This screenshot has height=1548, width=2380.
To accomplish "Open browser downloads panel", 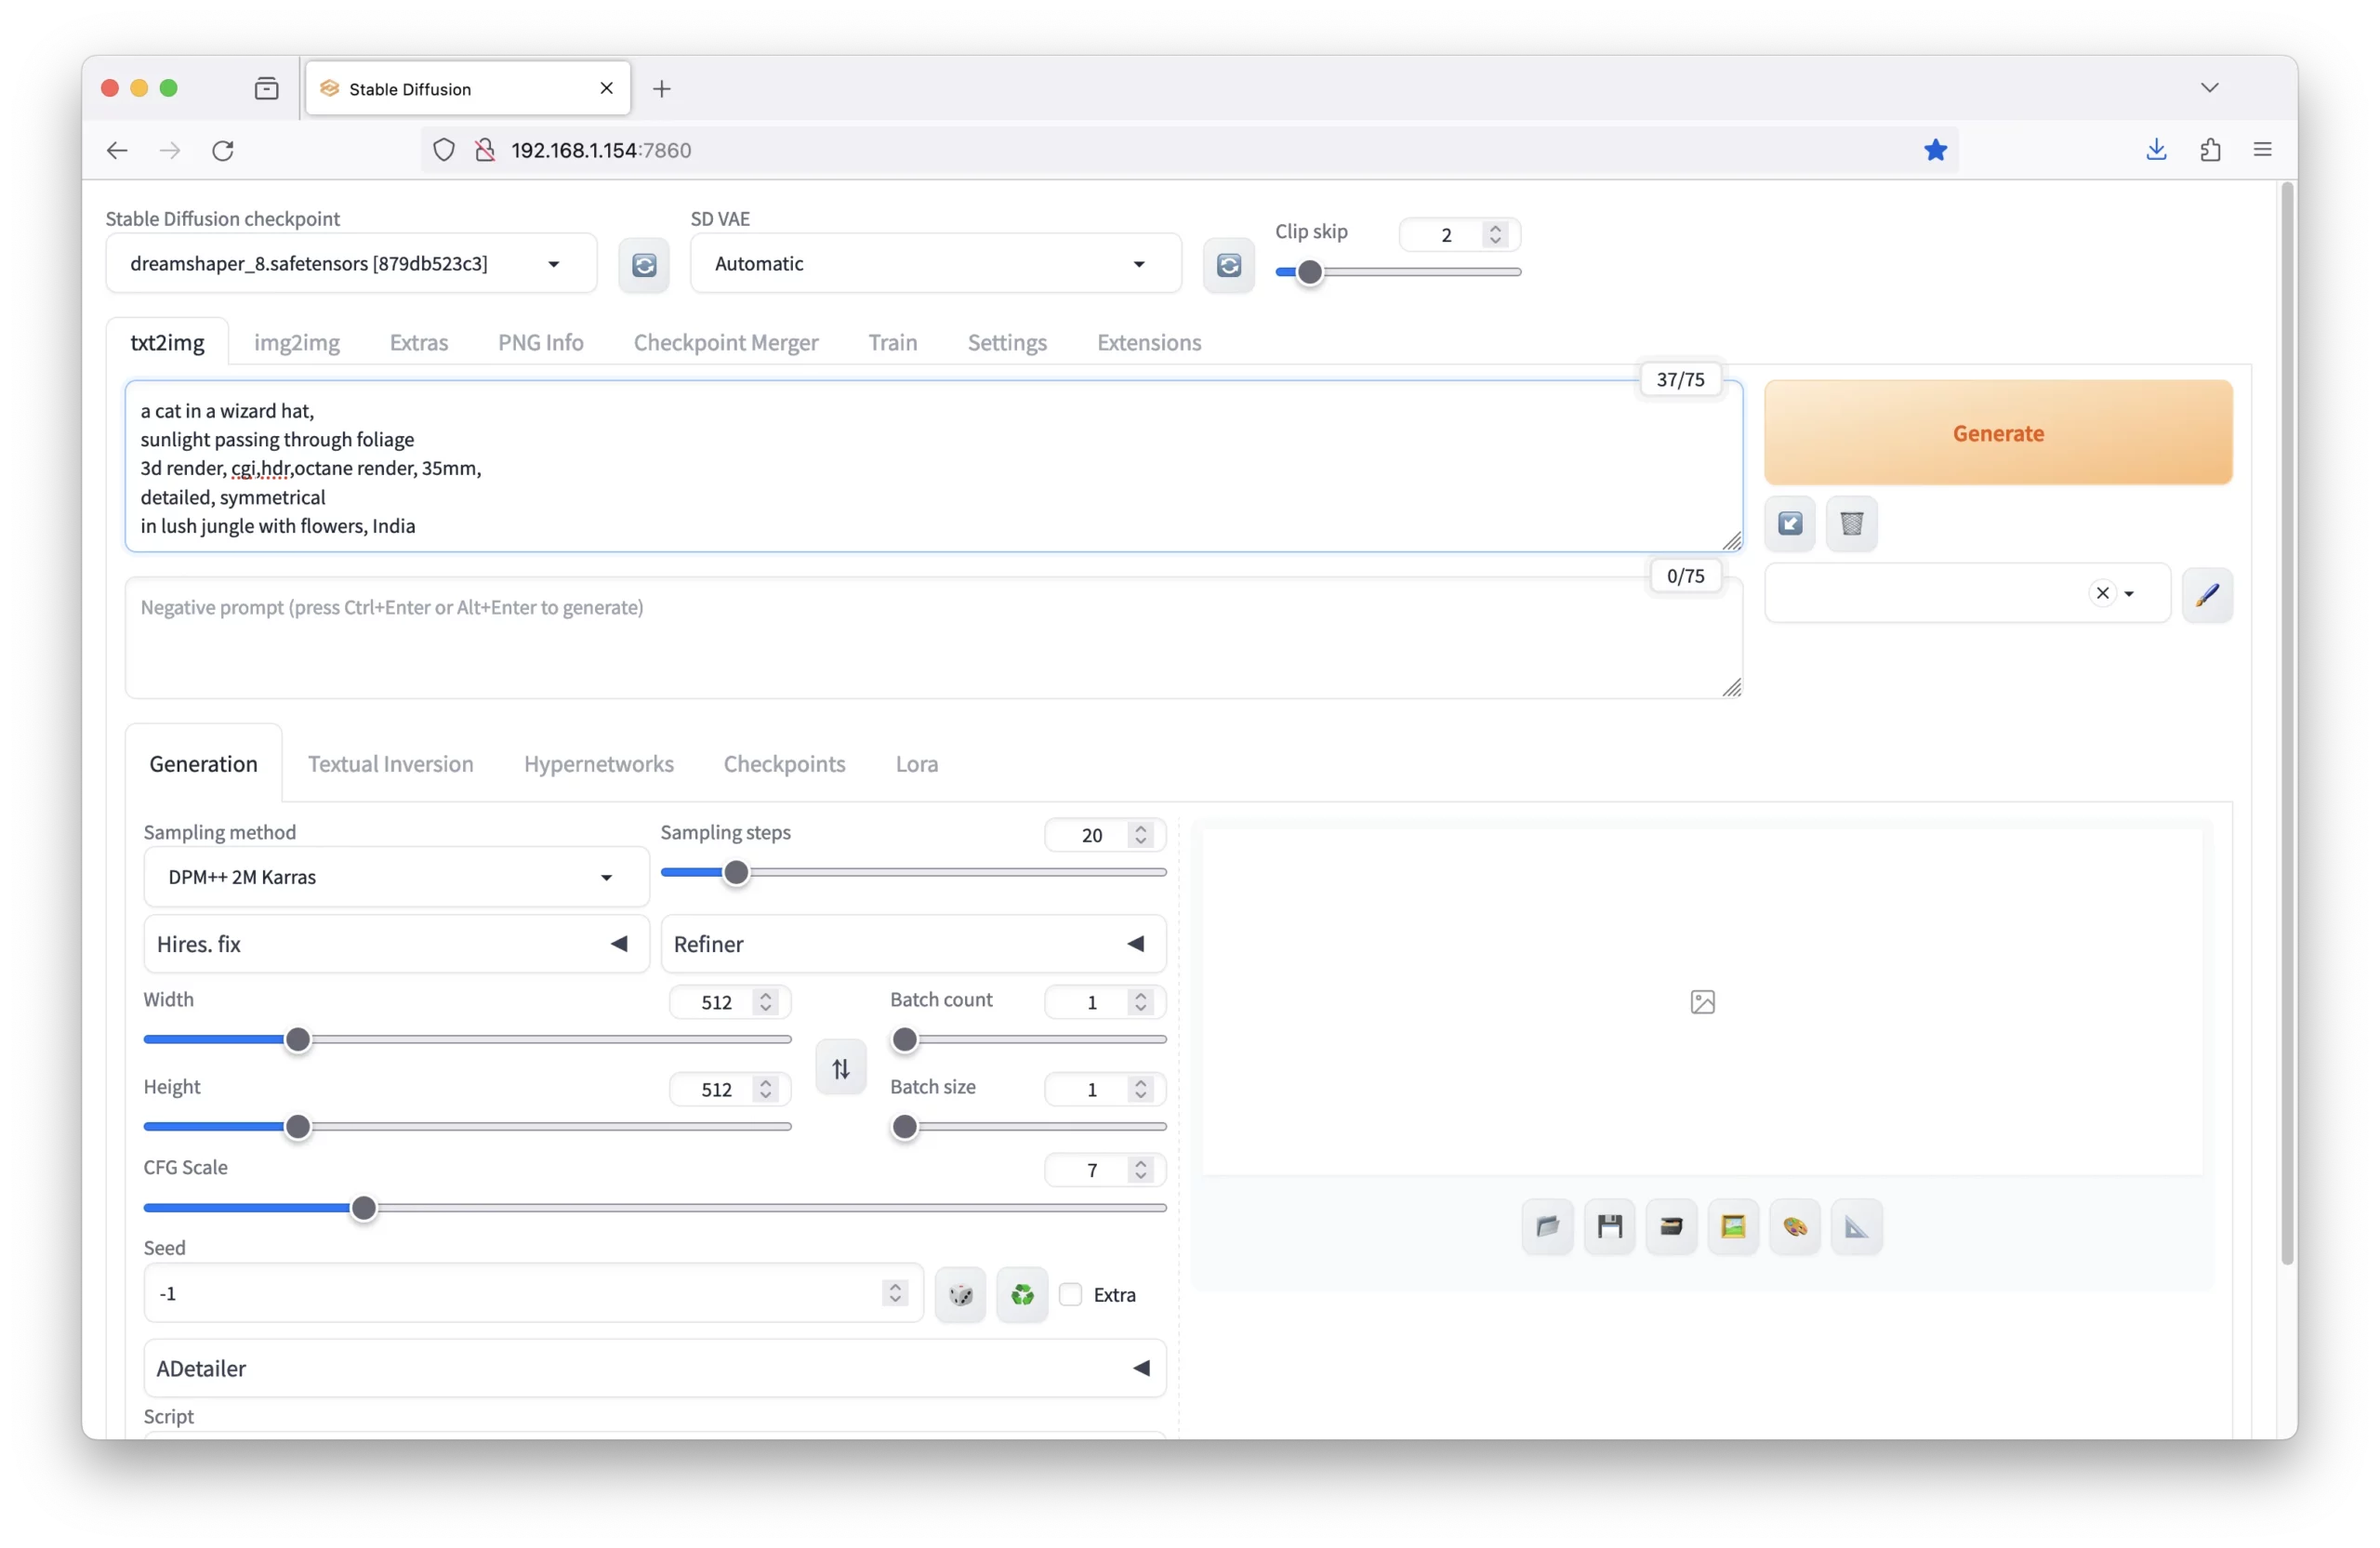I will tap(2156, 150).
